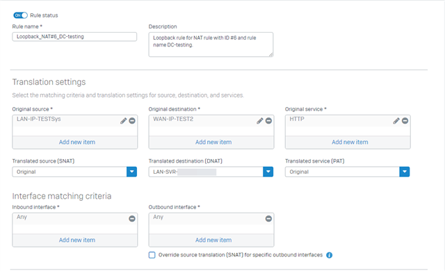Image resolution: width=445 pixels, height=271 pixels.
Task: Expand the Translated service (PAT) dropdown
Action: coord(405,172)
